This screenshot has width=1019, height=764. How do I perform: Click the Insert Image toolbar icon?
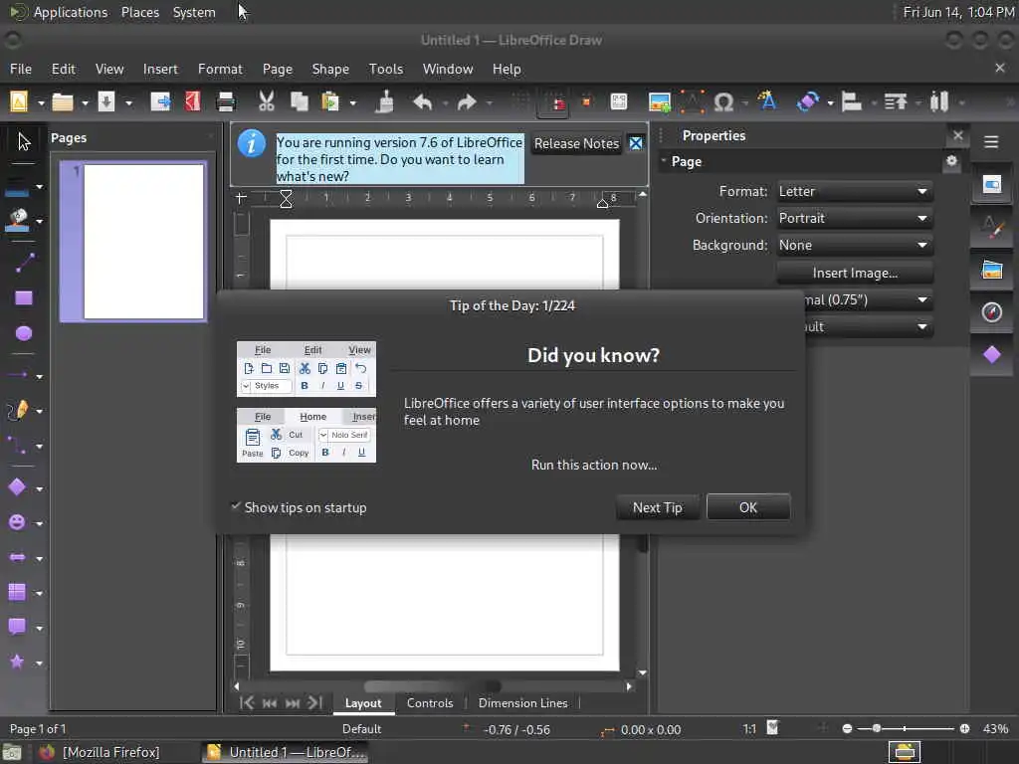660,102
